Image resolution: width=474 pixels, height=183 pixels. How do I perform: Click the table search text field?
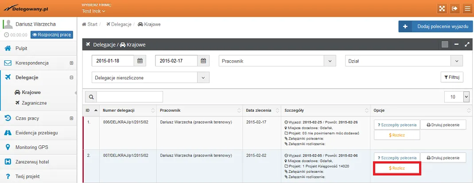click(130, 97)
